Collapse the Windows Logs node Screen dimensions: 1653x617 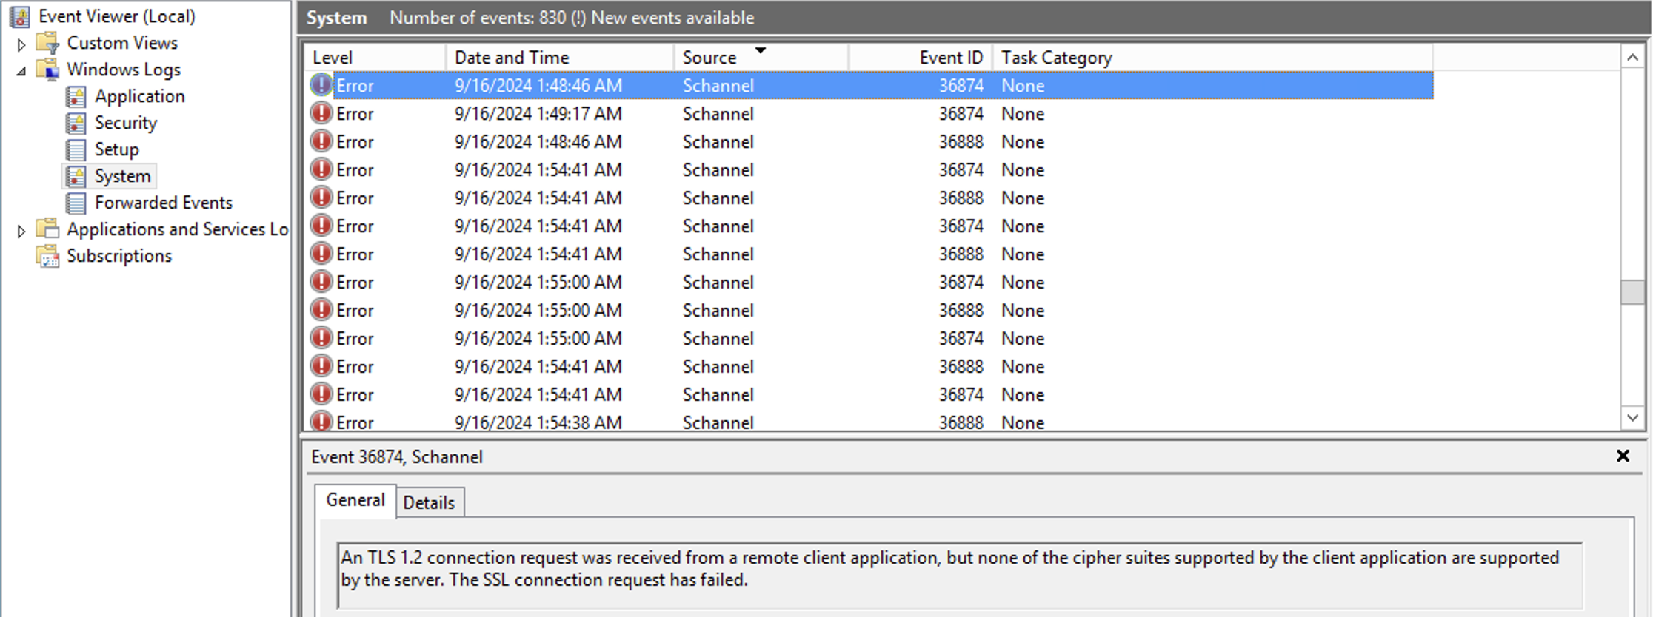tap(21, 71)
